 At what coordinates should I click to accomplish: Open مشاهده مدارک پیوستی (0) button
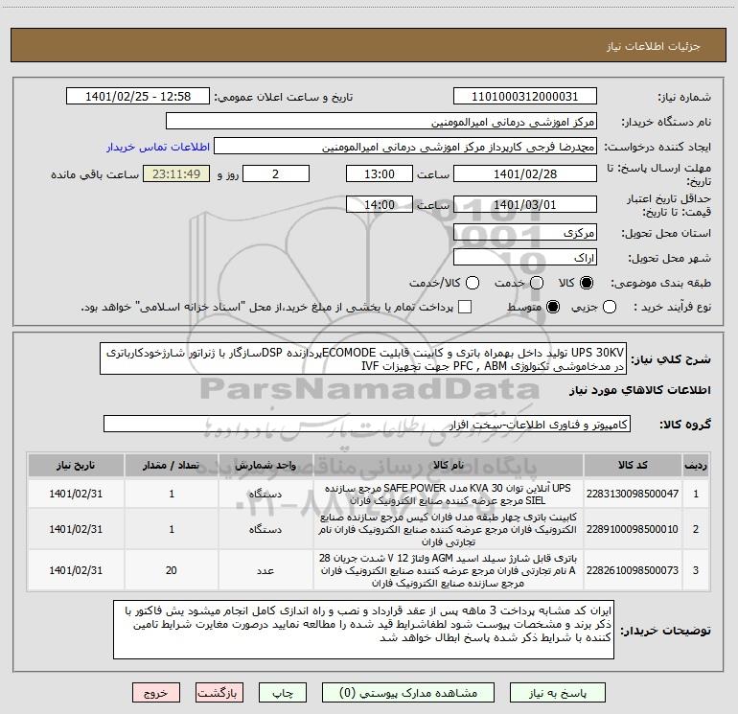click(408, 693)
